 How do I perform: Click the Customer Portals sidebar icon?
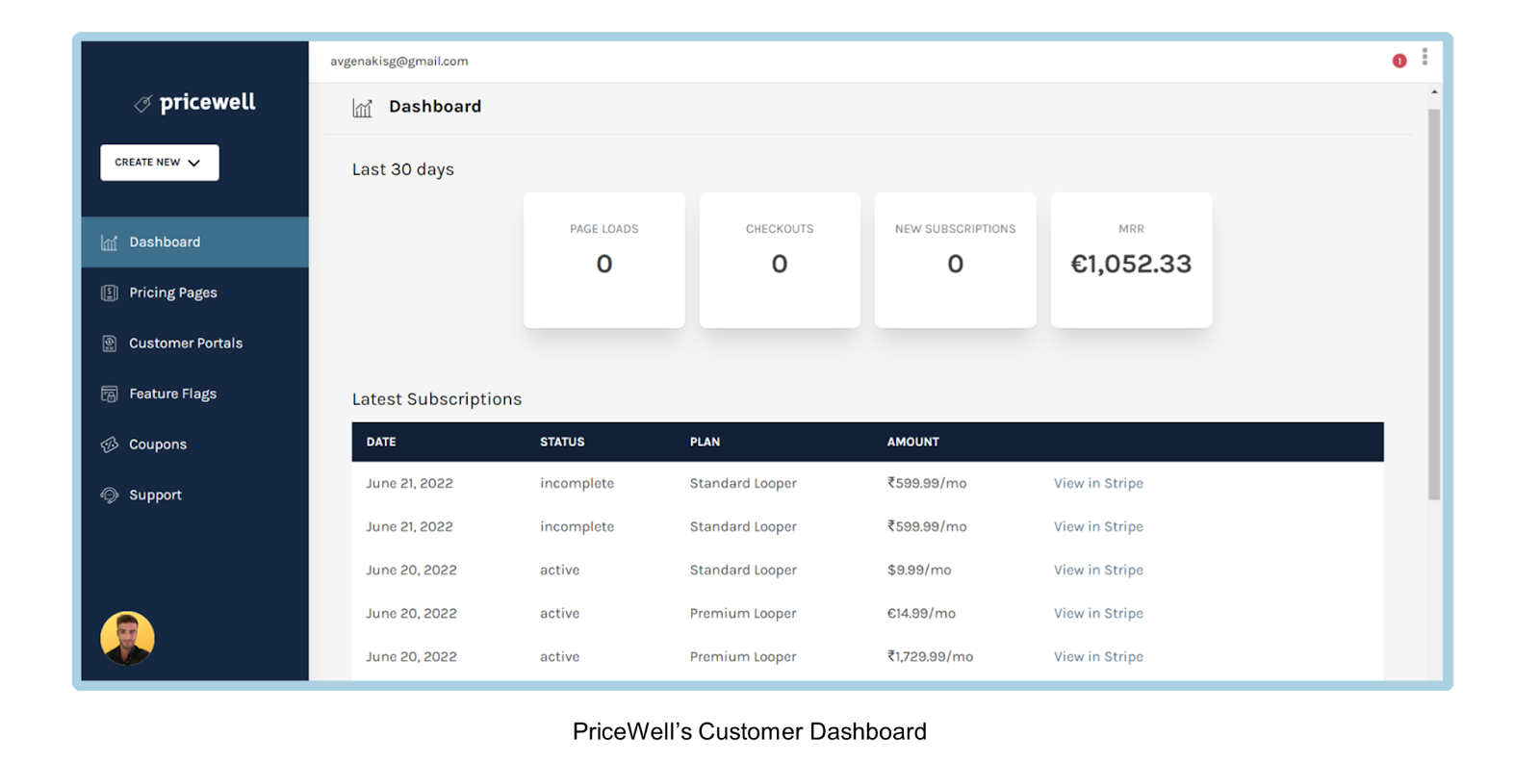tap(110, 343)
